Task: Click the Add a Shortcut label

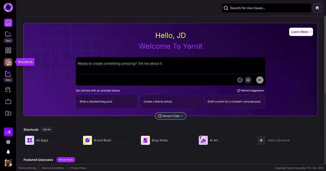Action: [x=279, y=140]
